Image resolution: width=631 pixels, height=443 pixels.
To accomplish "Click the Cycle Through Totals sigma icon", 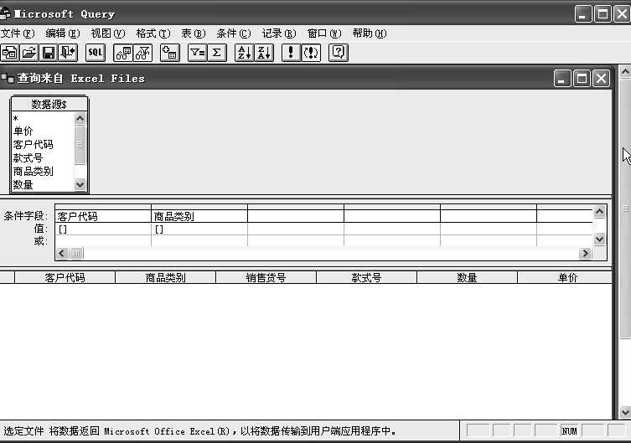I will click(x=216, y=53).
